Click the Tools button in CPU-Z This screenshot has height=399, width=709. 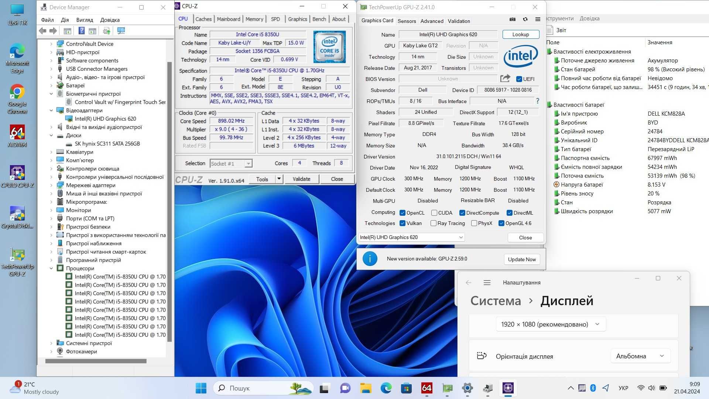pyautogui.click(x=262, y=179)
